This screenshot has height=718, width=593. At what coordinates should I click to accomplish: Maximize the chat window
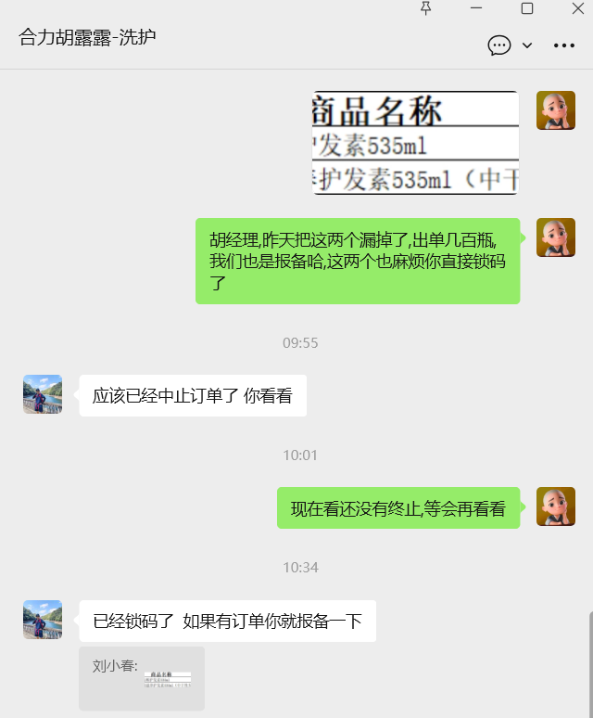[x=526, y=8]
